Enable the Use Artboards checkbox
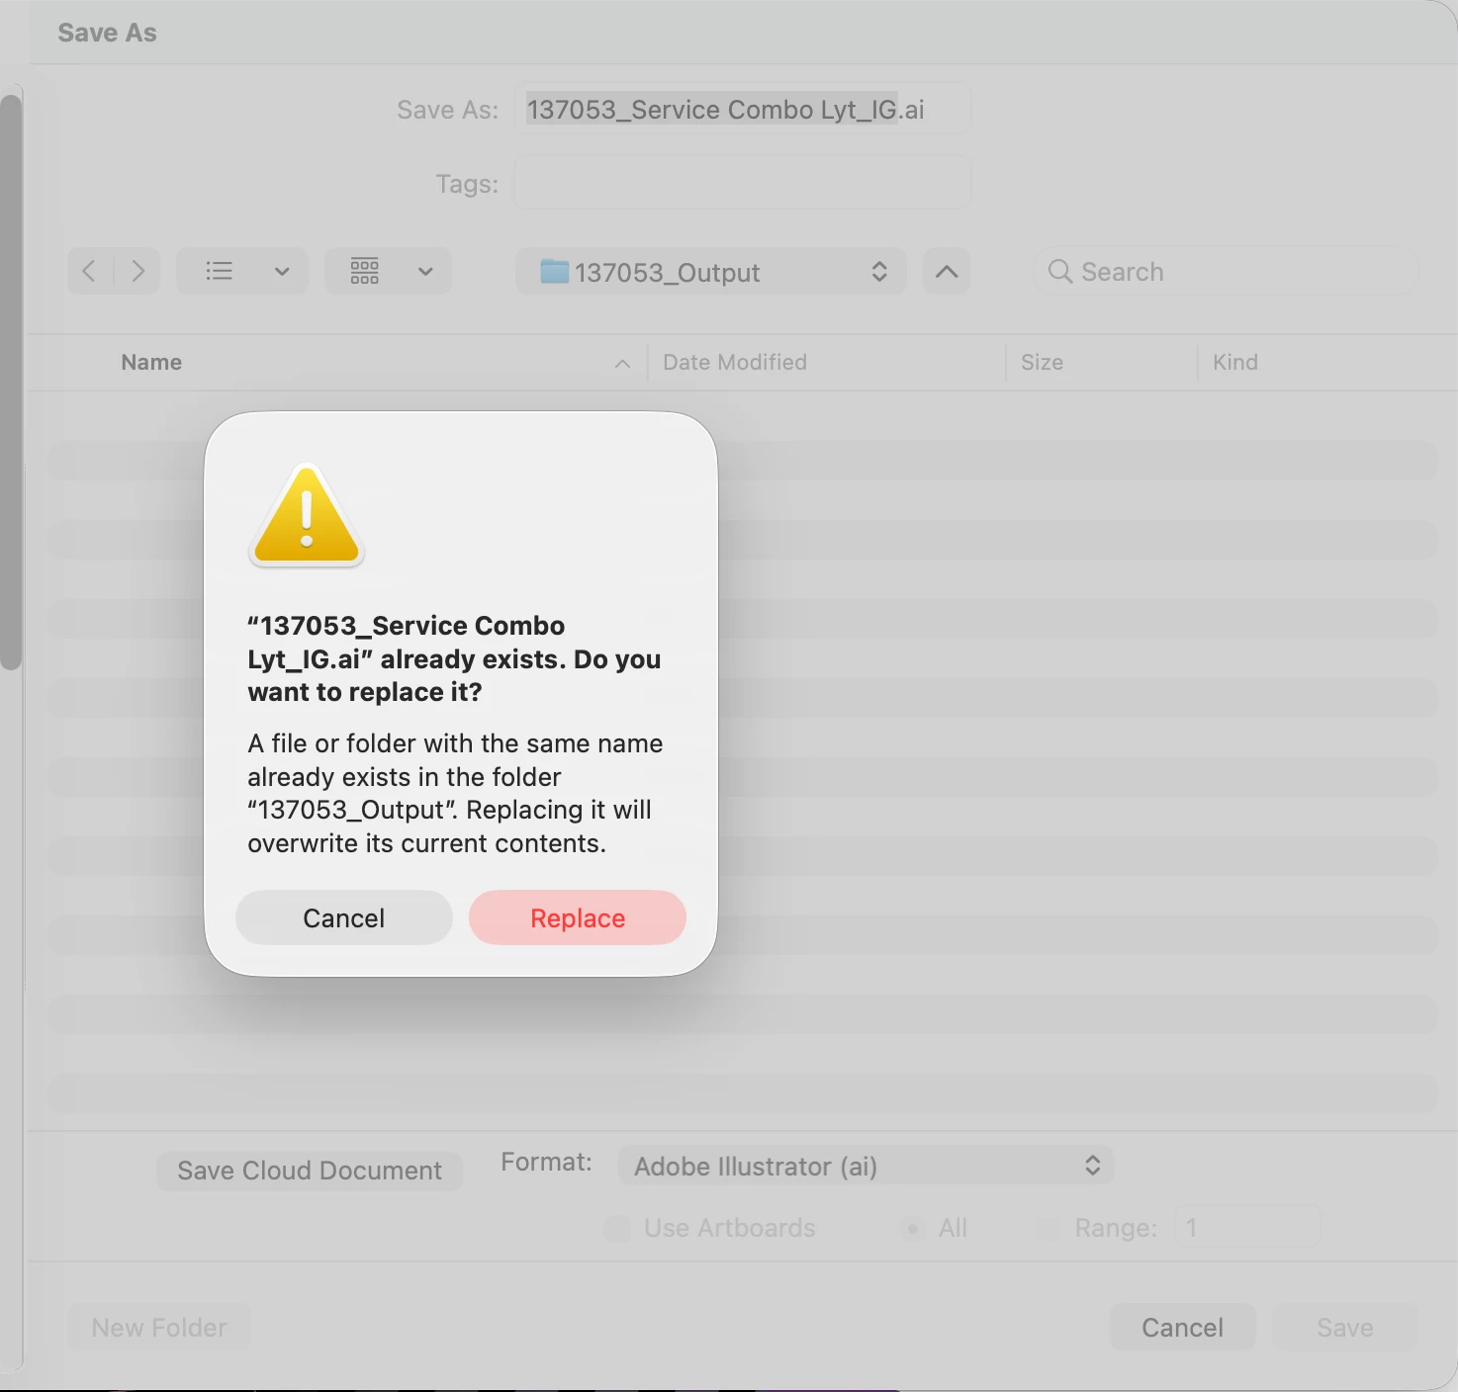This screenshot has width=1458, height=1392. 617,1228
